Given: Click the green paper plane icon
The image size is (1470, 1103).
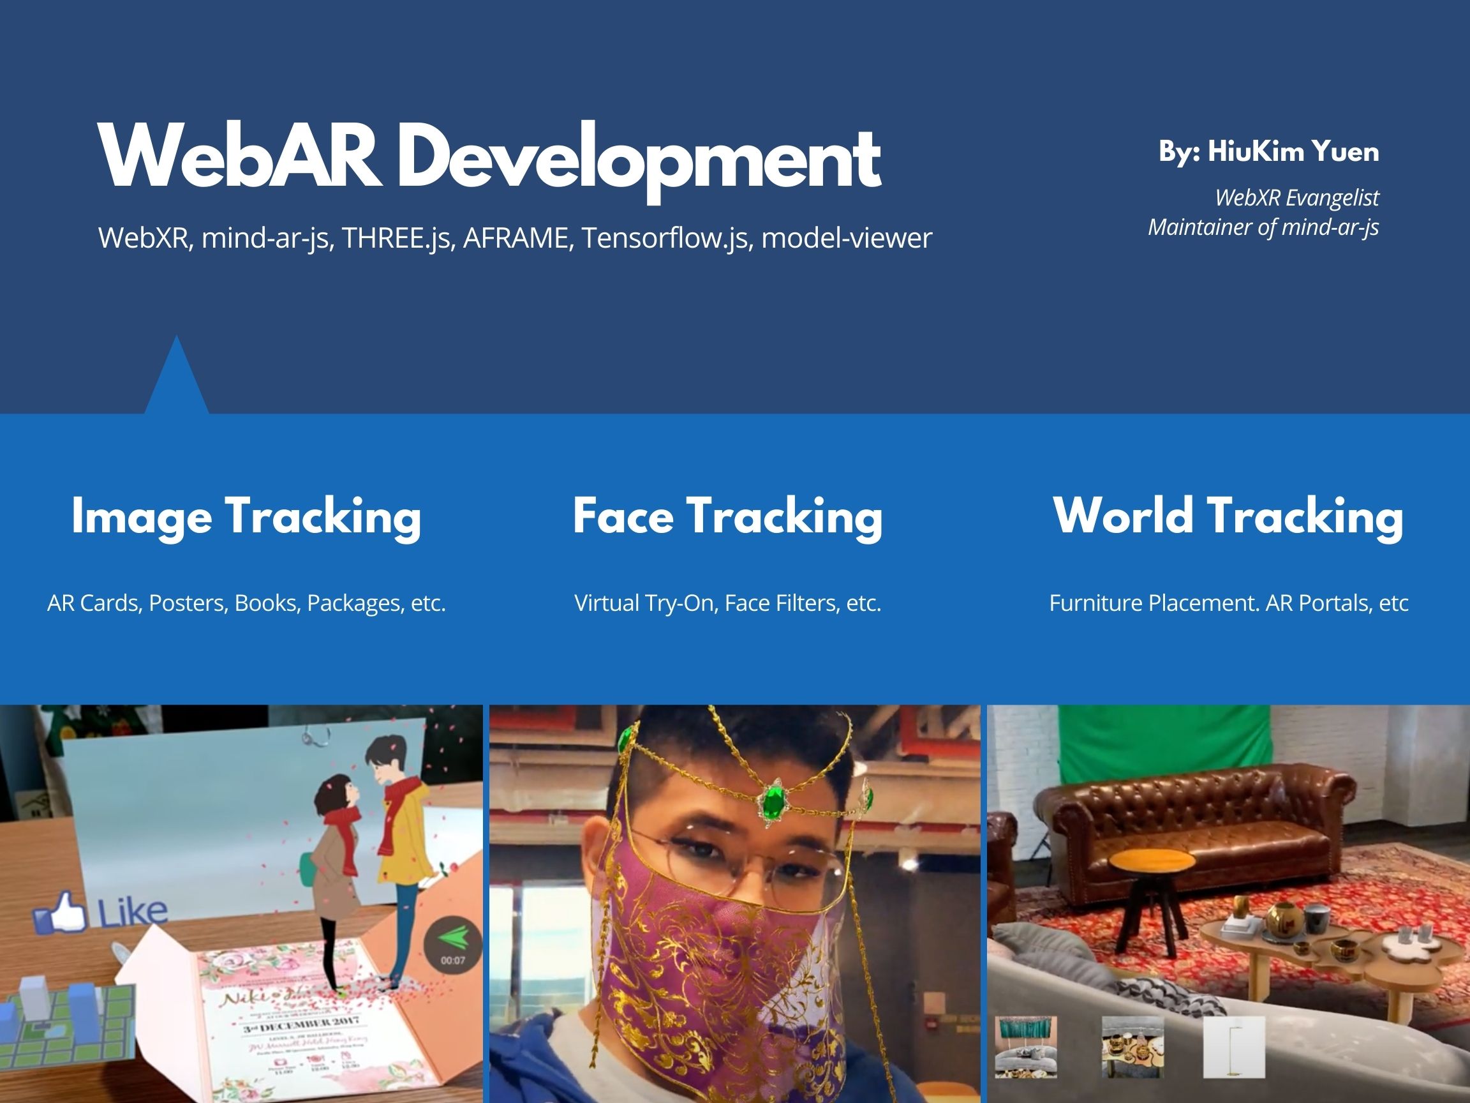Looking at the screenshot, I should point(453,938).
